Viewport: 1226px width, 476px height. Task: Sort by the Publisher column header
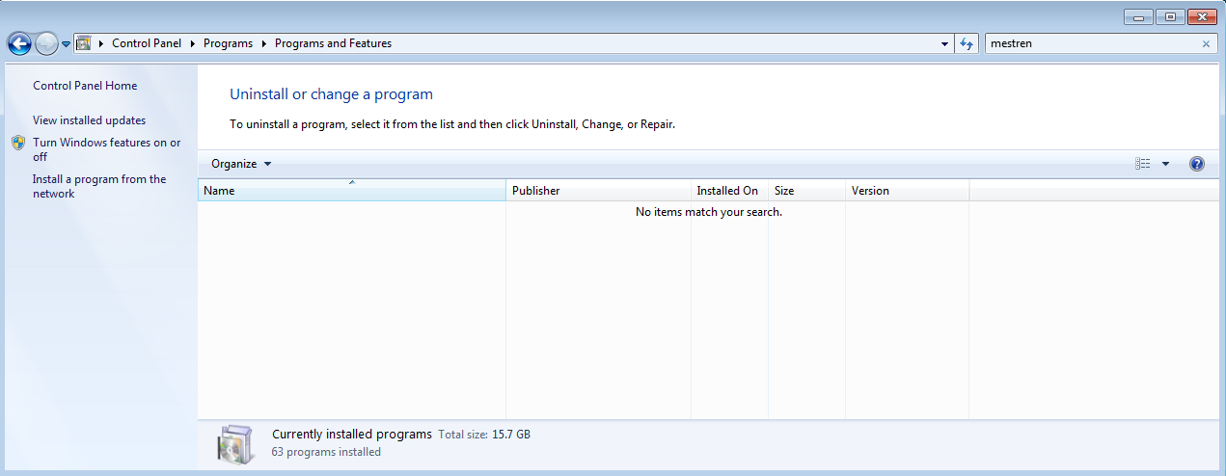tap(598, 191)
